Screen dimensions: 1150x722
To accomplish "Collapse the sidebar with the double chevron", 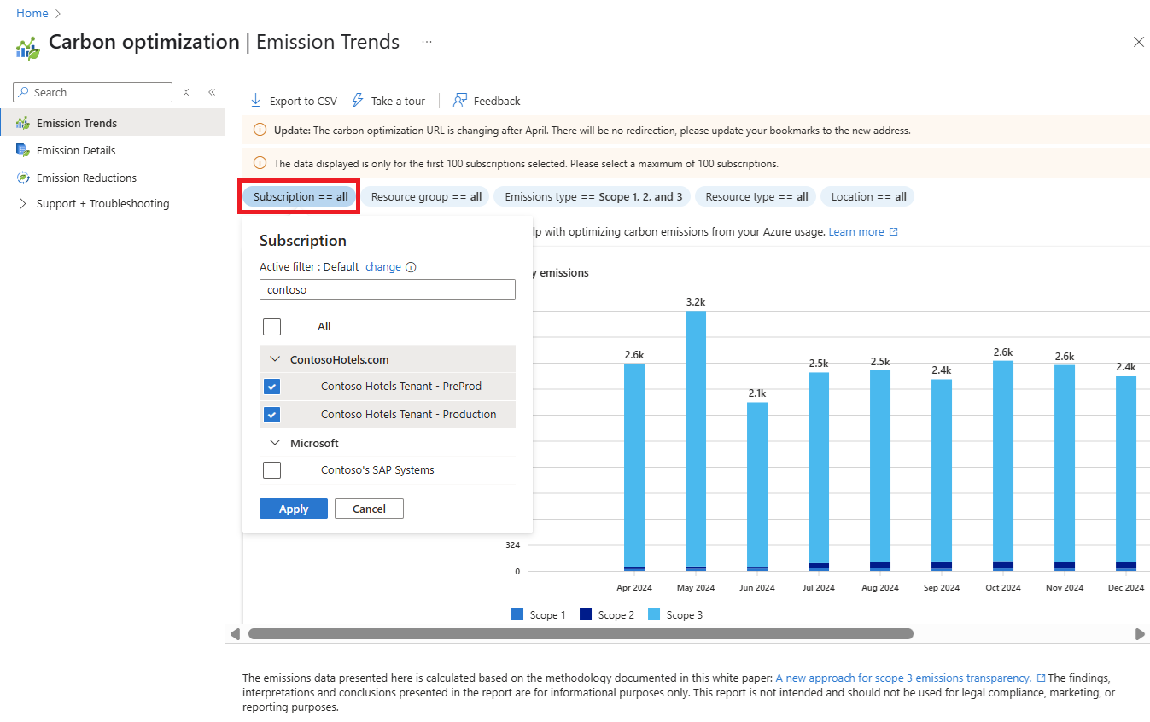I will [212, 92].
